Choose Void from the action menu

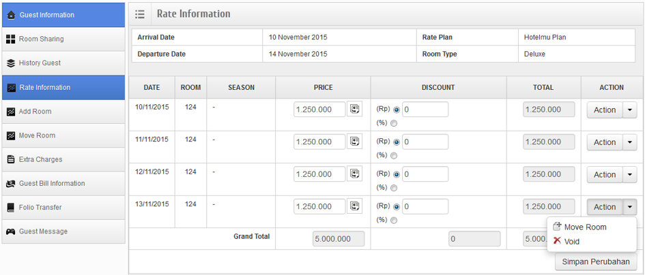[571, 242]
